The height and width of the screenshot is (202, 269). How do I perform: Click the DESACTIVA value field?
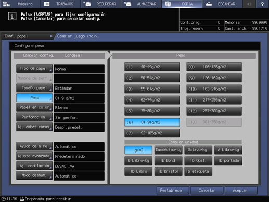[79, 166]
